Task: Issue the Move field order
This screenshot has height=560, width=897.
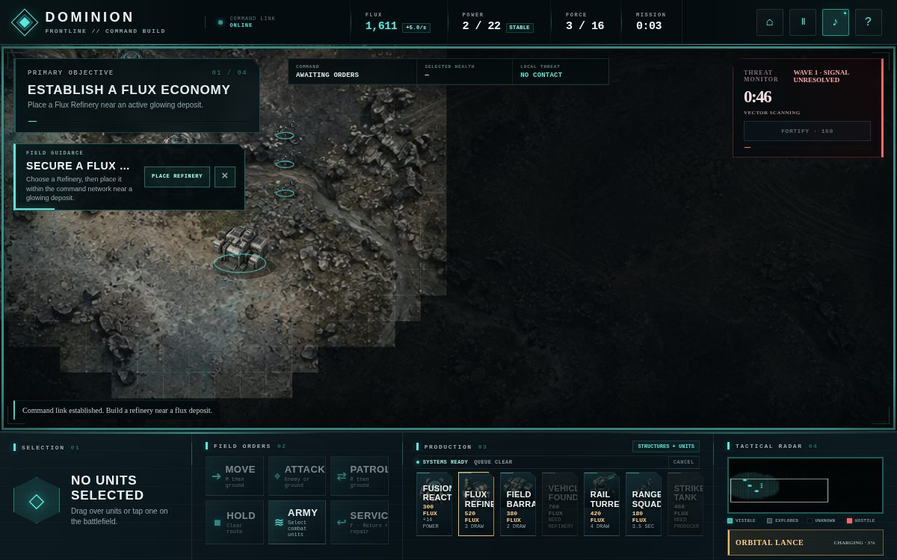Action: pos(235,476)
